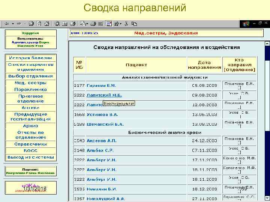Open Альберг И.Н. link dated 17.11.2003
The height and width of the screenshot is (202, 270).
click(x=102, y=160)
